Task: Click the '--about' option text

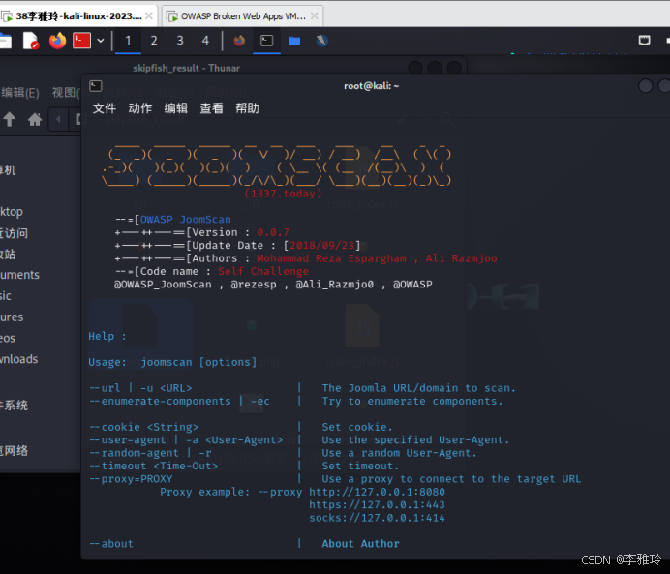Action: (111, 544)
